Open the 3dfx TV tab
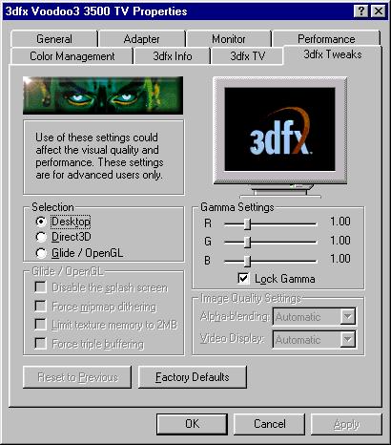The image size is (391, 445). pos(247,56)
